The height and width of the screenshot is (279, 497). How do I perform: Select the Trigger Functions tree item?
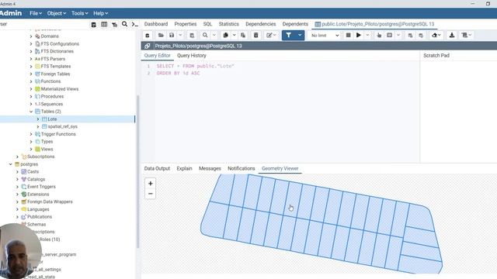[58, 134]
